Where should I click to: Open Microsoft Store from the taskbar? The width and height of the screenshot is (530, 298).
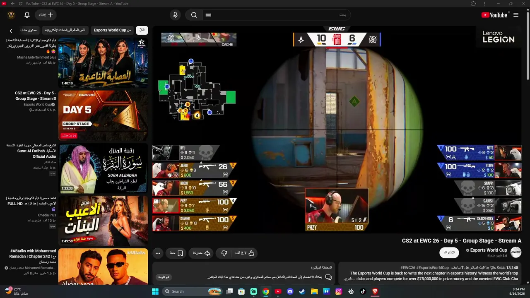pyautogui.click(x=241, y=291)
